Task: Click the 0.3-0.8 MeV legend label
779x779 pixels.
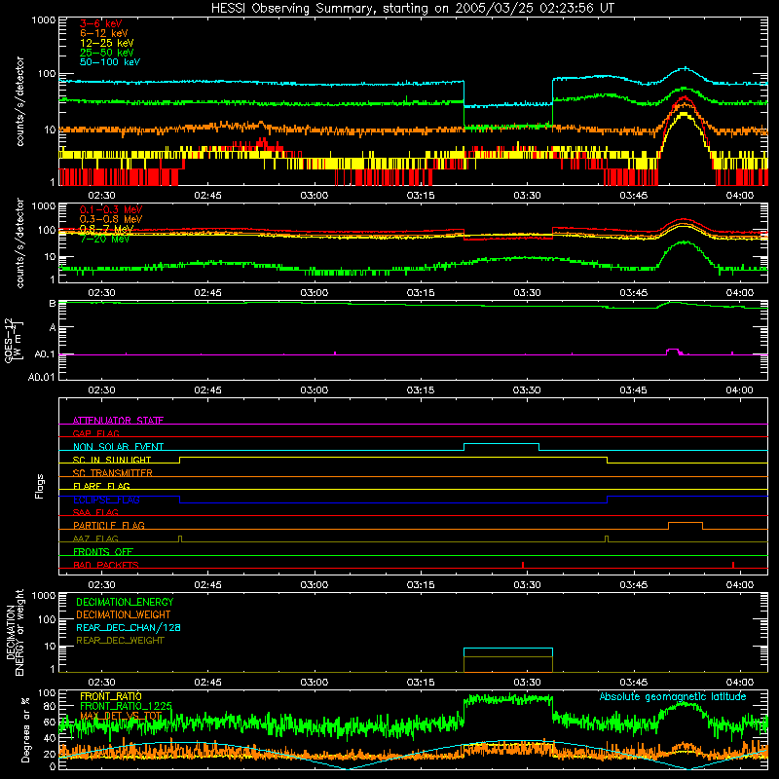Action: tap(111, 219)
